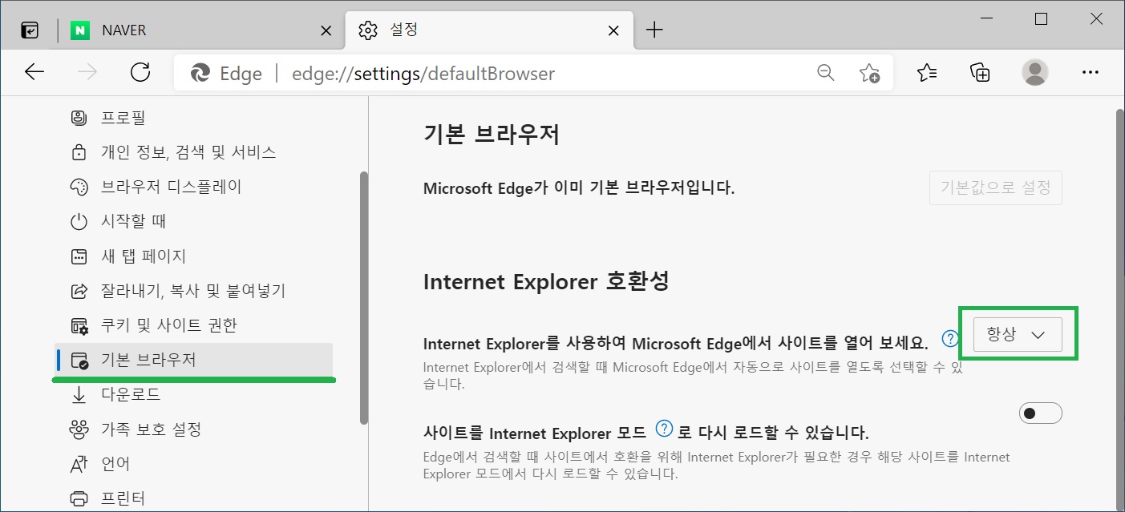The height and width of the screenshot is (512, 1125).
Task: Toggle the Internet Explorer mode reload switch
Action: pos(1040,413)
